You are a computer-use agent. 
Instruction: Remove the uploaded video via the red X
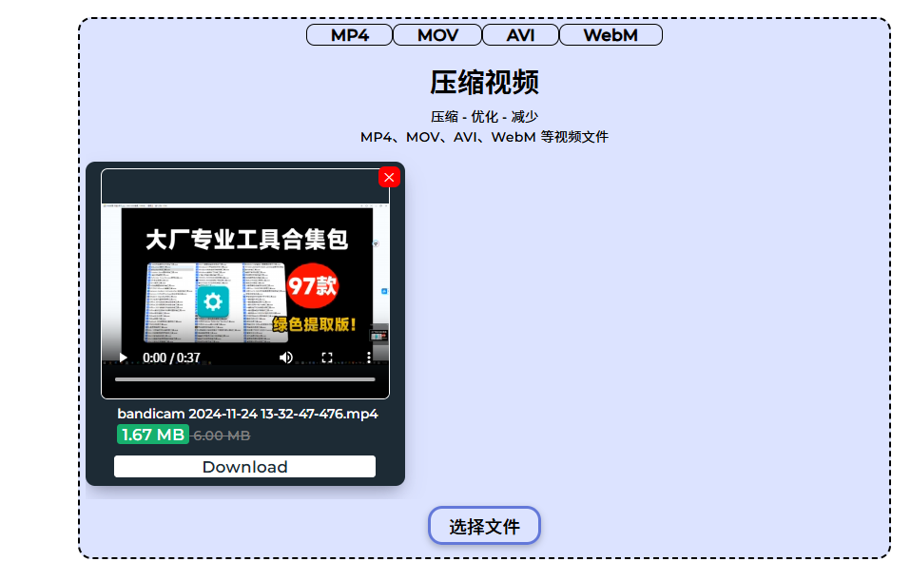[x=388, y=177]
